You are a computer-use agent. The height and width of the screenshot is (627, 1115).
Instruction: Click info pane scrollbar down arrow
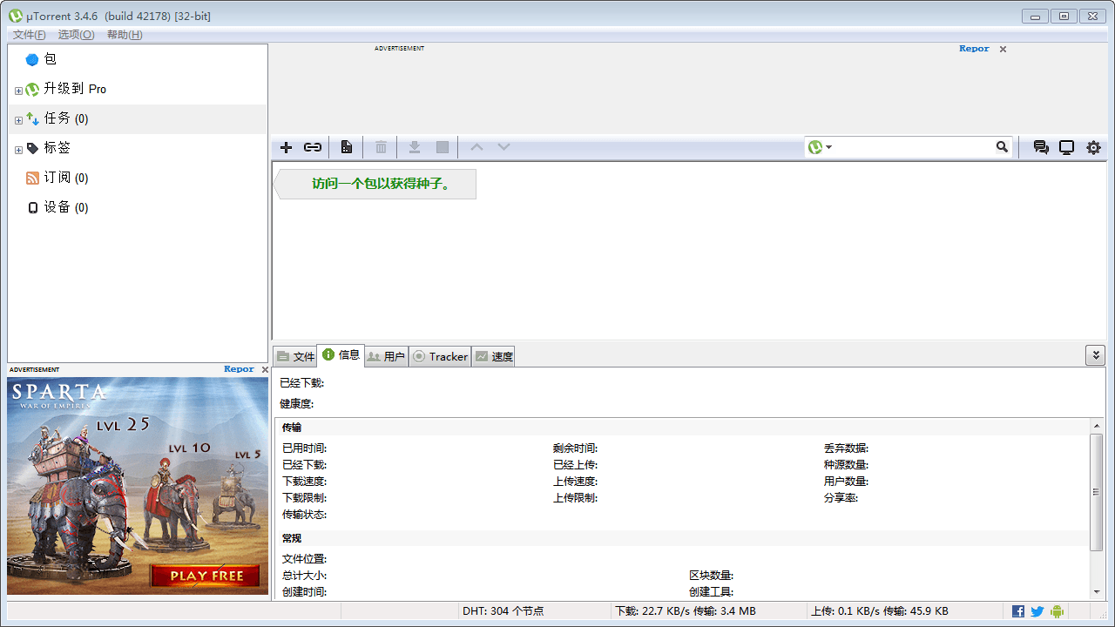pyautogui.click(x=1097, y=592)
